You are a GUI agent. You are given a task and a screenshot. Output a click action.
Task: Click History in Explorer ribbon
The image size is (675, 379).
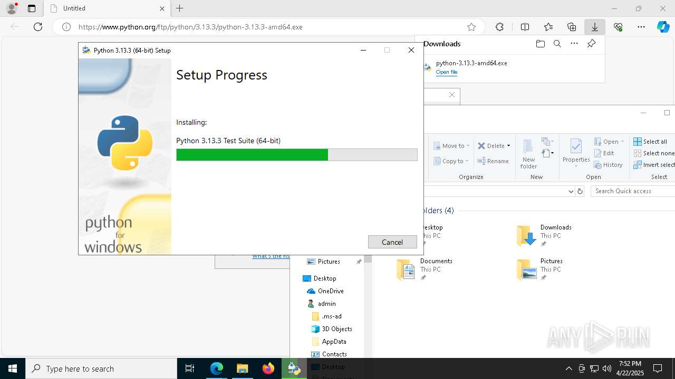click(608, 165)
